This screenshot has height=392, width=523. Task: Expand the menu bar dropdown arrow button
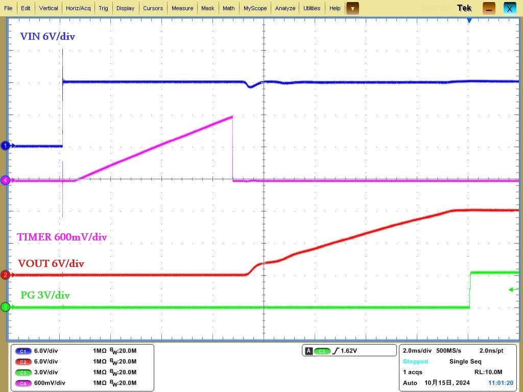[352, 8]
